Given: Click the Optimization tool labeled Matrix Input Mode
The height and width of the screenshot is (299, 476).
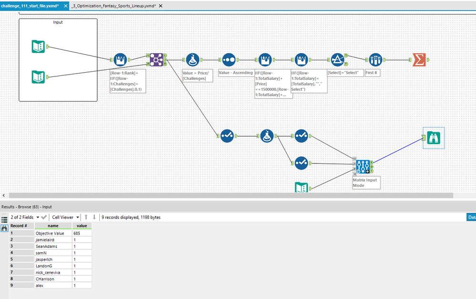Looking at the screenshot, I should point(363,167).
